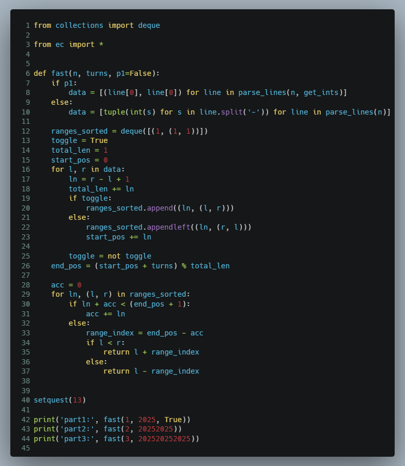Click 'range_index' on line 33
405x466 pixels.
[110, 333]
